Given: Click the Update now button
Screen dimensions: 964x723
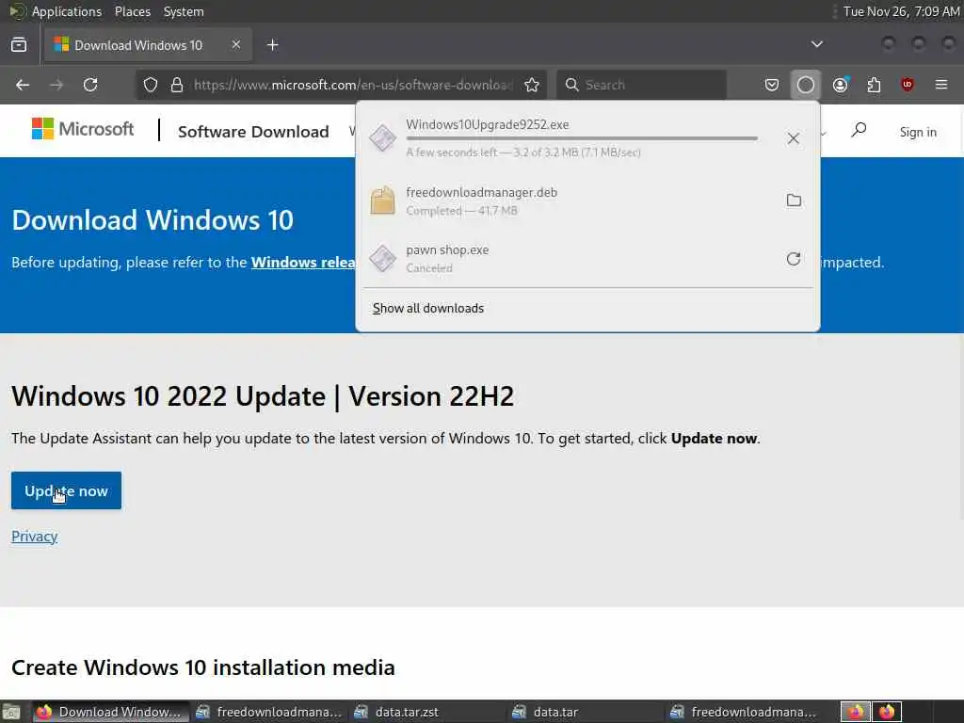Looking at the screenshot, I should coord(67,490).
